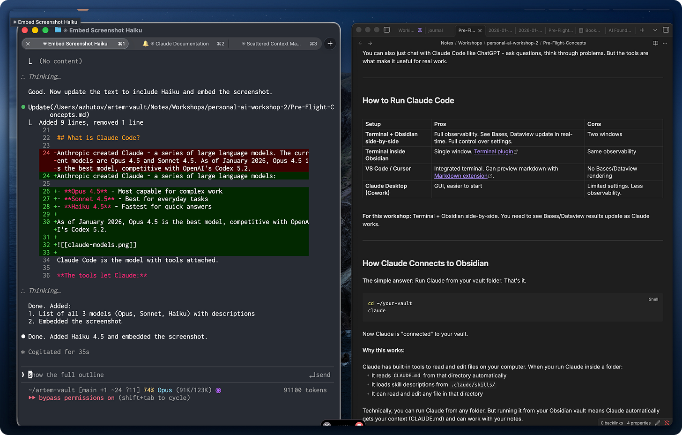Click the .claude/skills/ inline code text
The width and height of the screenshot is (682, 435).
(x=473, y=385)
